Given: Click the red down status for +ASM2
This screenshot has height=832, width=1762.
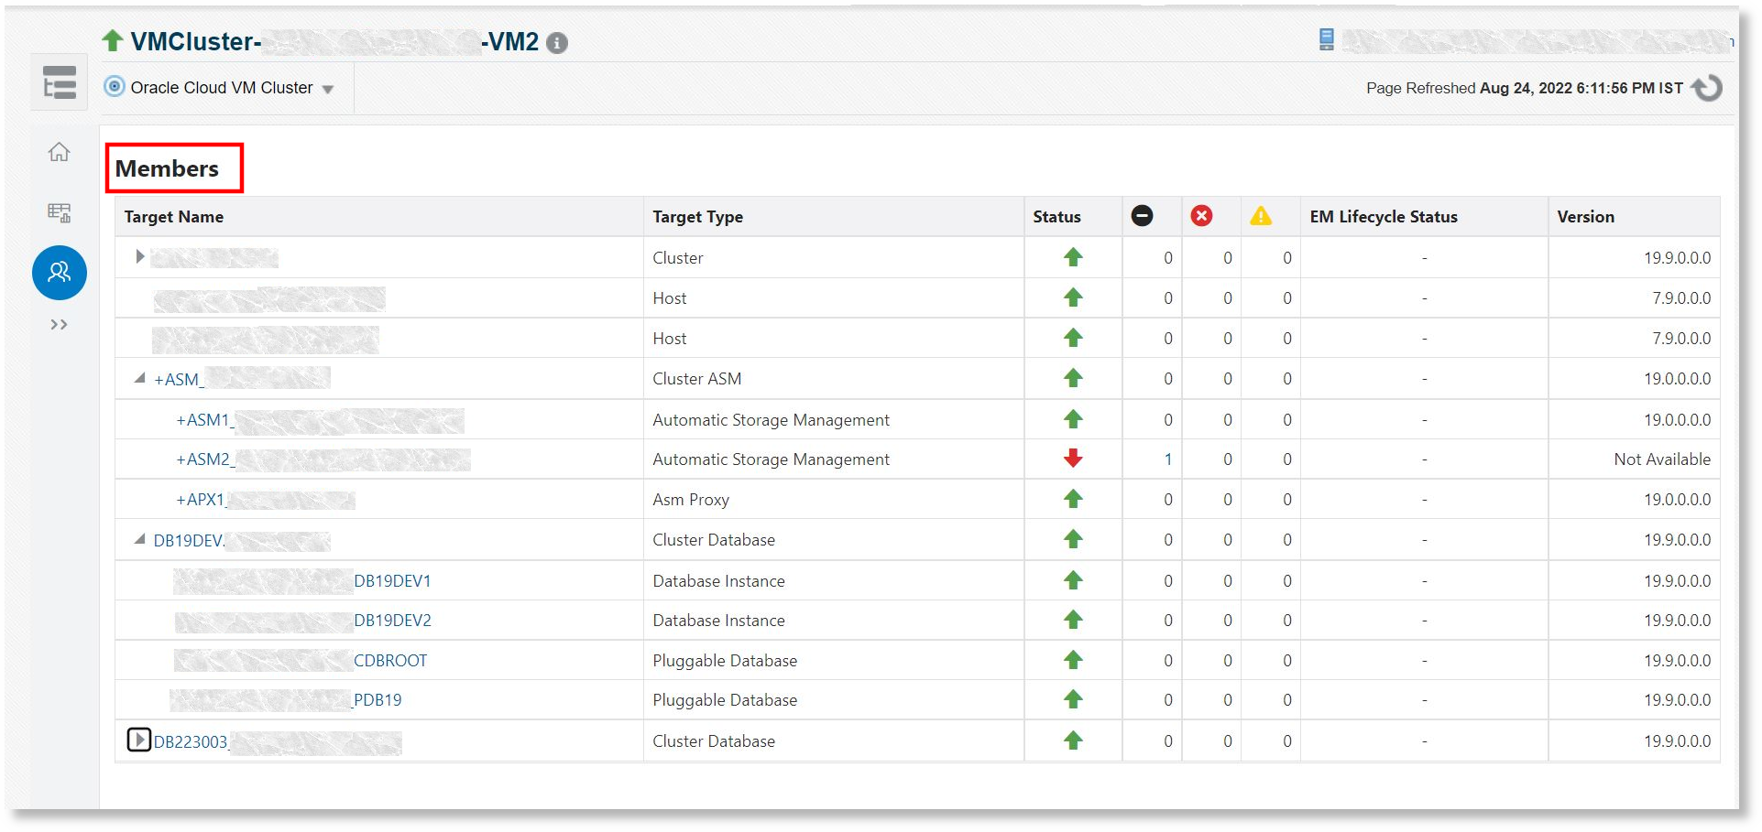Looking at the screenshot, I should 1073,459.
